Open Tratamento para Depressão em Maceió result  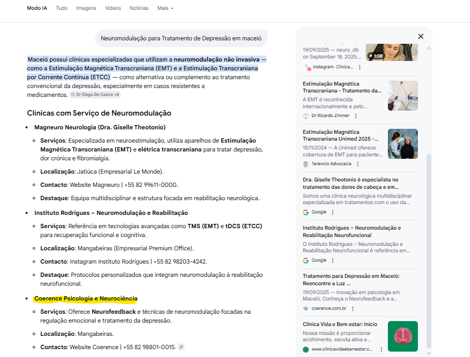pyautogui.click(x=351, y=280)
